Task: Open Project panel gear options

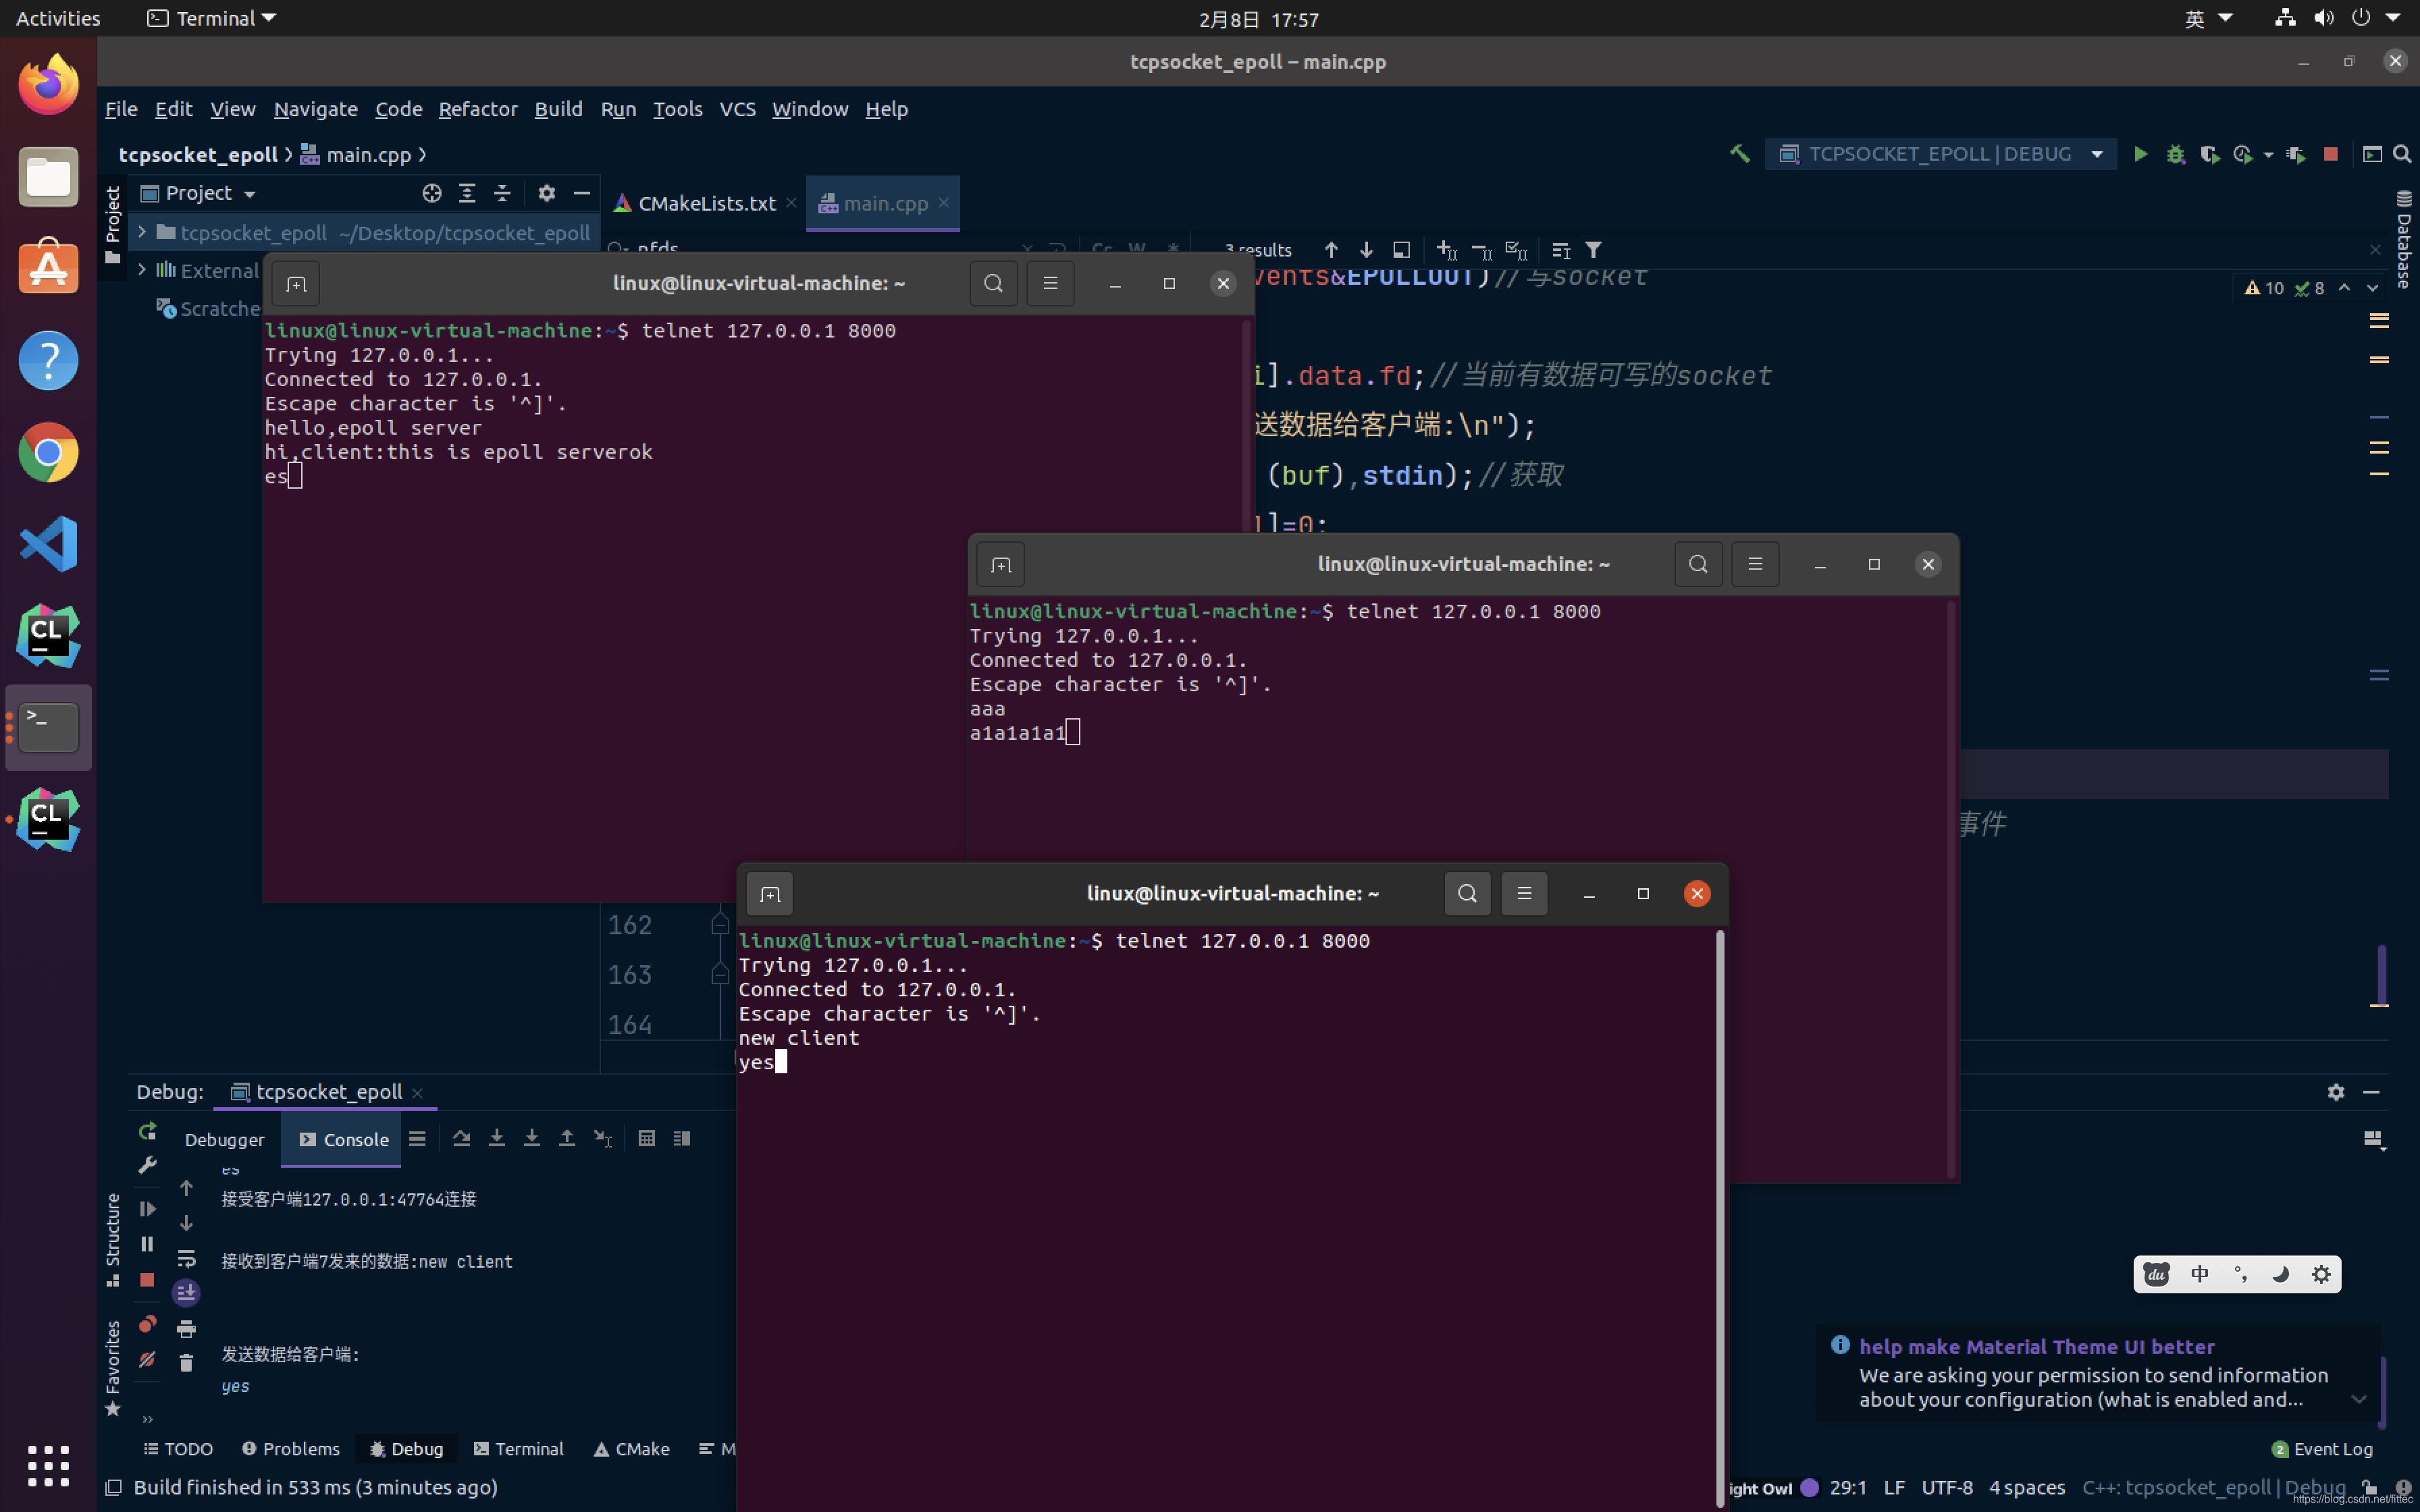Action: point(546,193)
